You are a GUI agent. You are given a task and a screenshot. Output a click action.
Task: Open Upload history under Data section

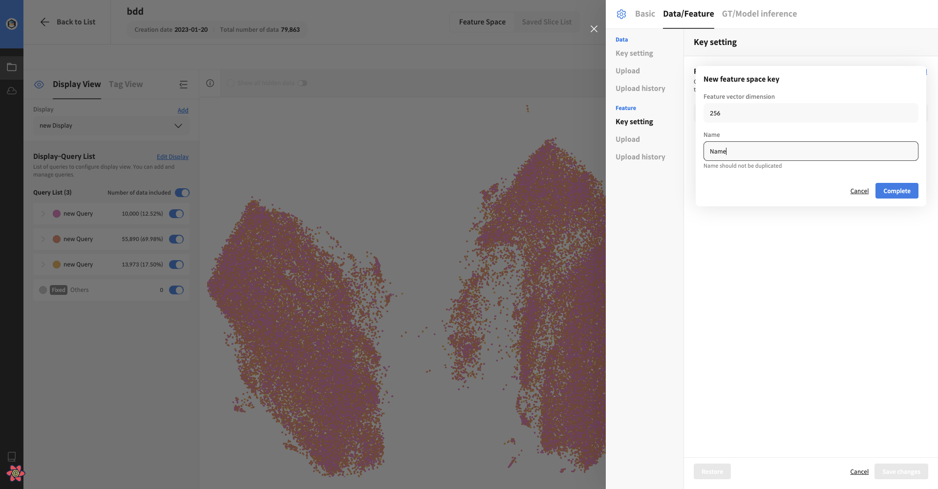click(640, 89)
